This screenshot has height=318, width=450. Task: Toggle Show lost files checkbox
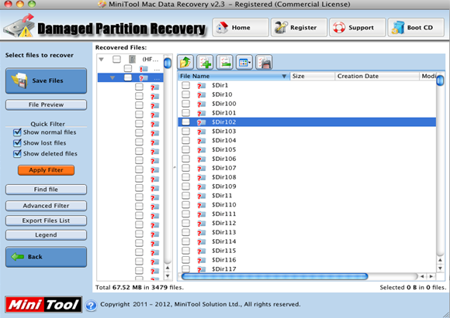tap(17, 142)
